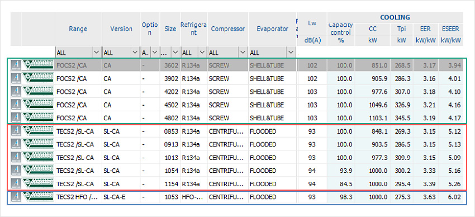Viewport: 475px width, 217px height.
Task: Click the capacity control value 93.9
Action: point(341,171)
